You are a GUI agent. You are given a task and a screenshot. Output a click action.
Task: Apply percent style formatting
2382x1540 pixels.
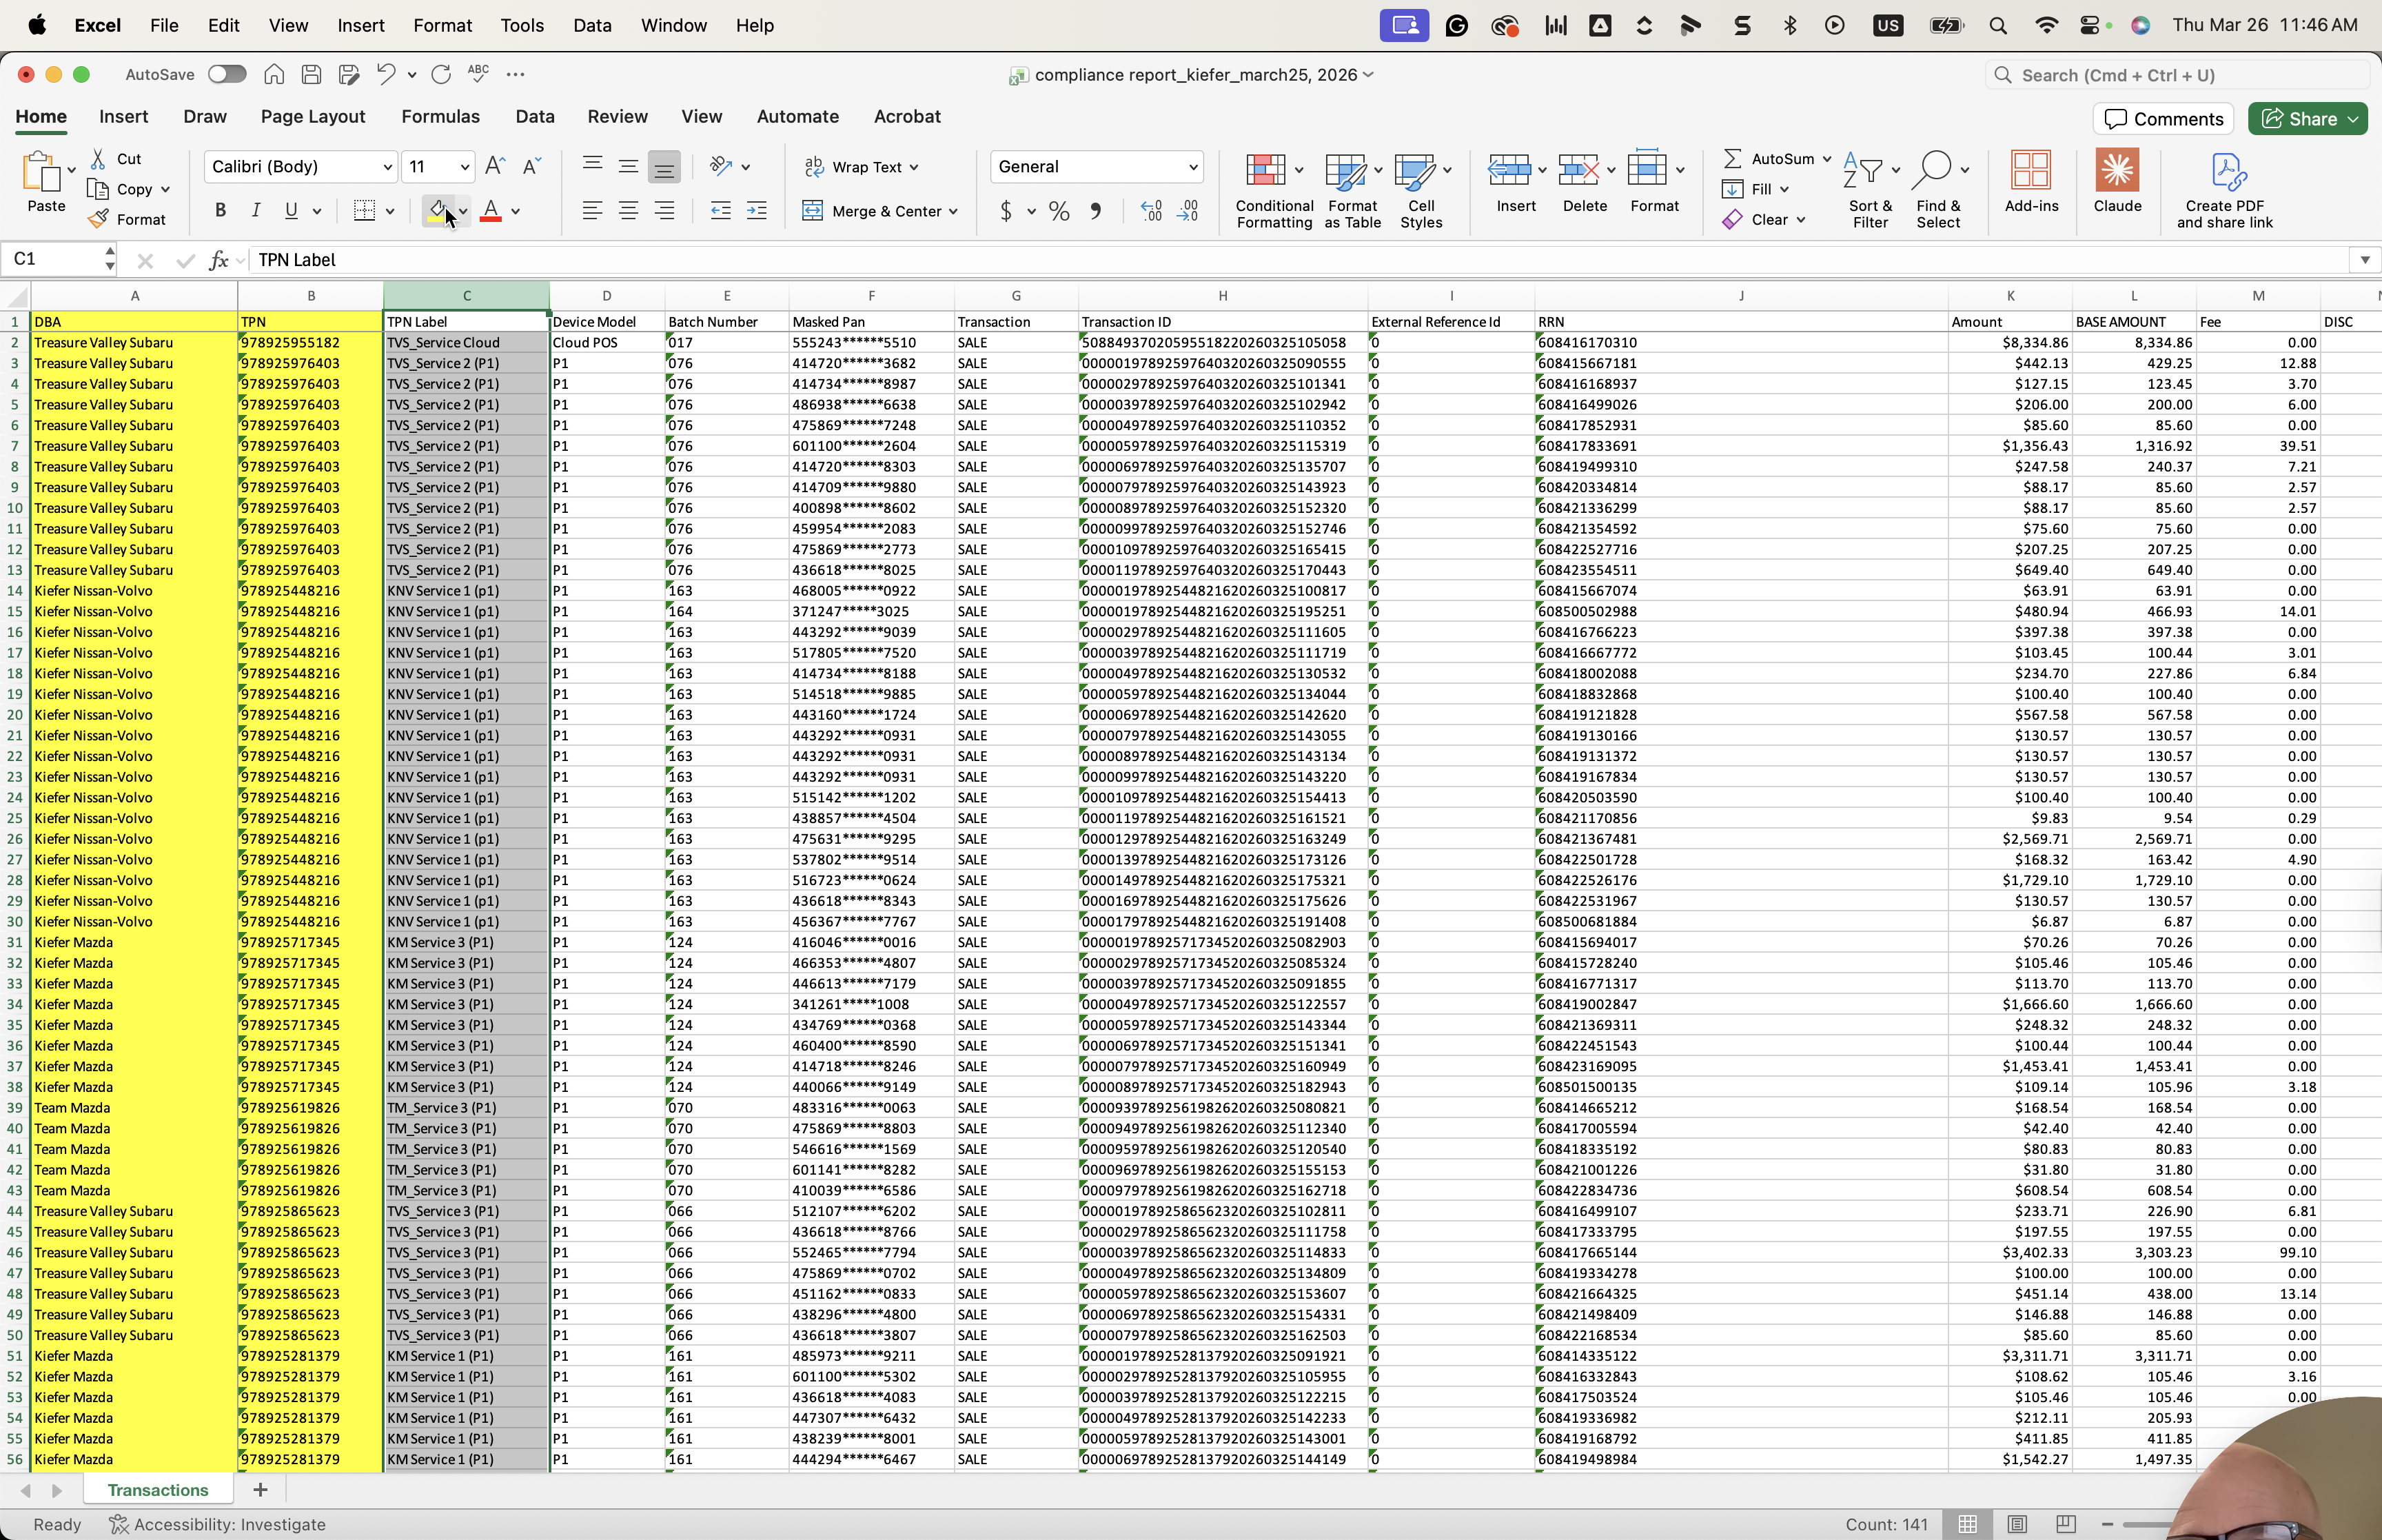1059,211
